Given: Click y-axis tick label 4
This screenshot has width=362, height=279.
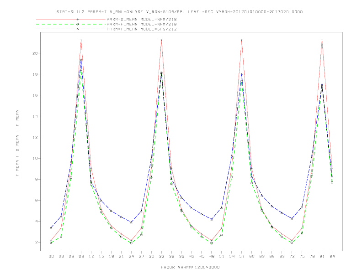Looking at the screenshot, I should (x=37, y=221).
